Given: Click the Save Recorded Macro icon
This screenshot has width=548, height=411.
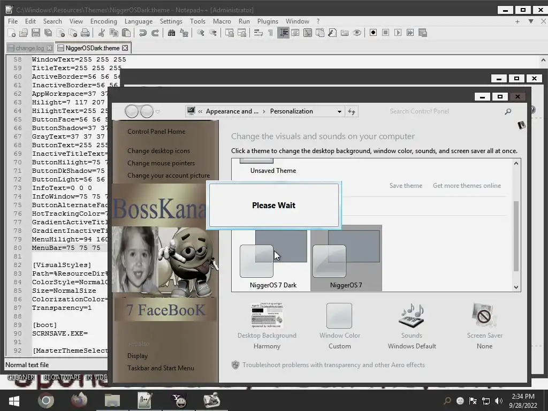Looking at the screenshot, I should pos(423,33).
